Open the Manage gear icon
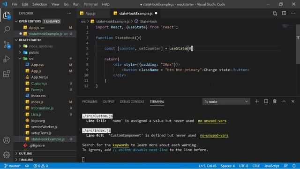The width and height of the screenshot is (300, 169). (7, 154)
